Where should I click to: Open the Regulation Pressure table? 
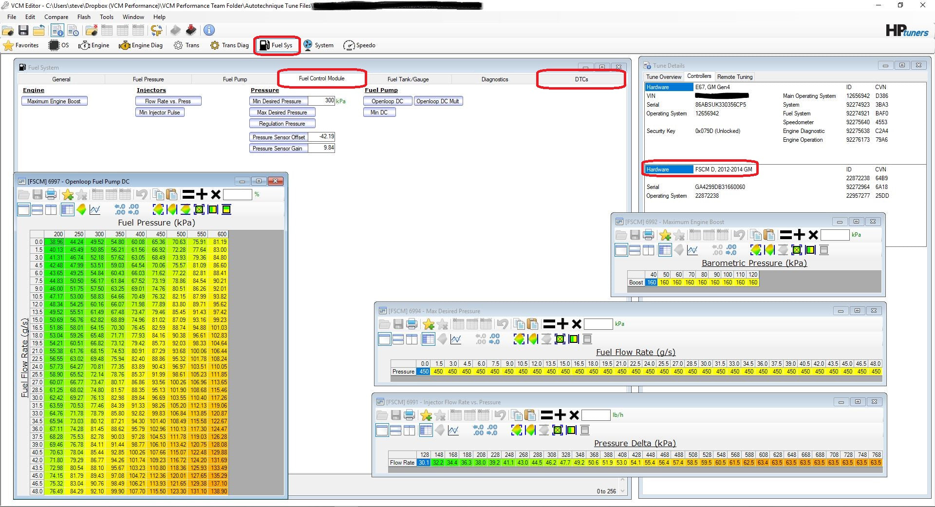(282, 124)
